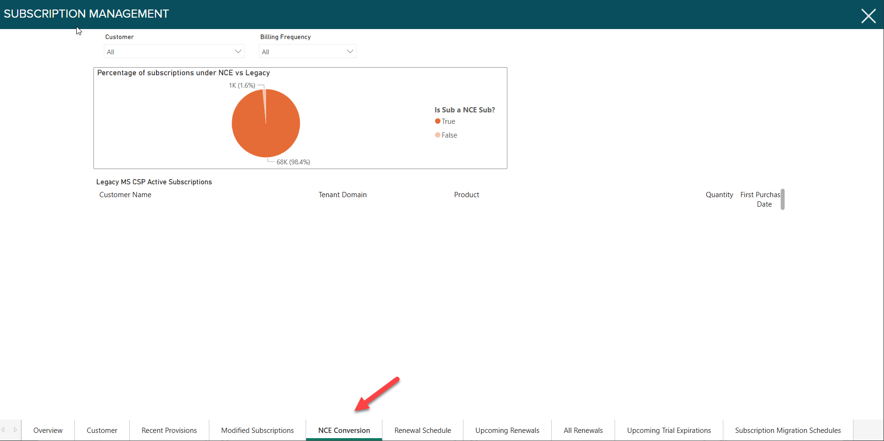884x441 pixels.
Task: Click the table's vertical scrollbar
Action: click(781, 200)
